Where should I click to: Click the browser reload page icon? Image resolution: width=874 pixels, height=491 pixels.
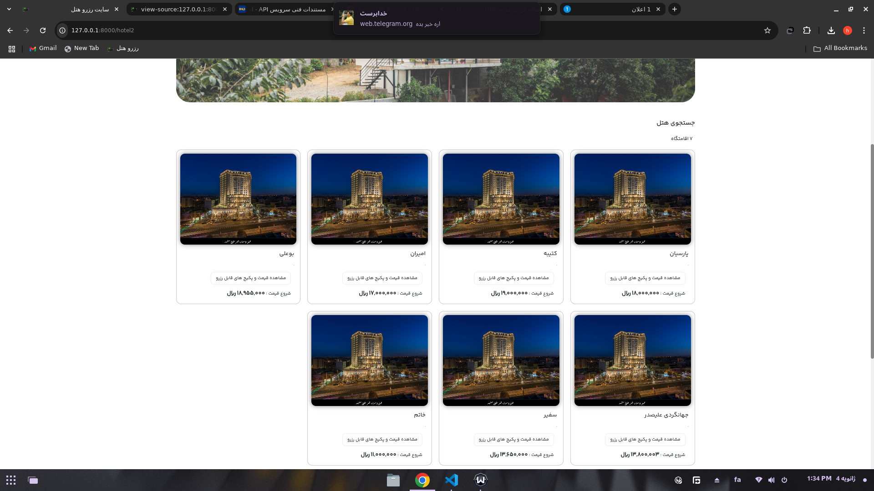tap(43, 30)
